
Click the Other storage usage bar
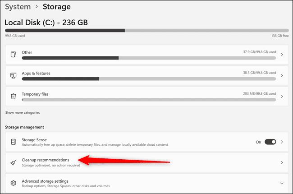(149, 58)
